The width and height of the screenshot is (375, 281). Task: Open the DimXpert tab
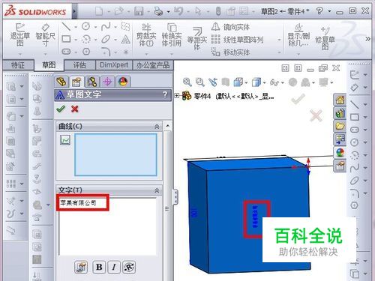[114, 65]
